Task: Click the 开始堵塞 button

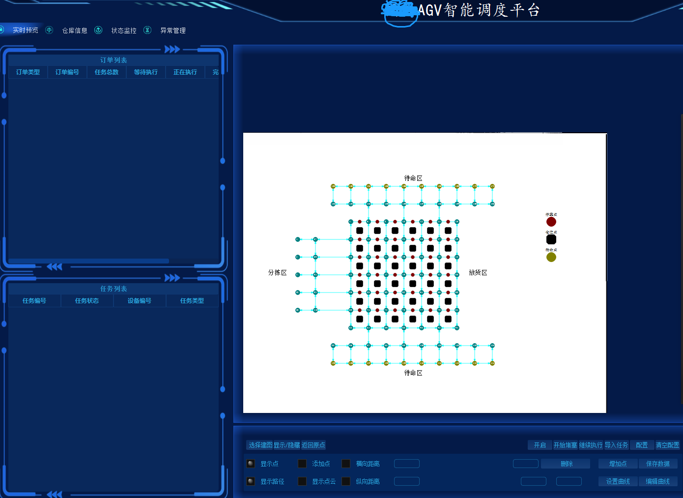Action: [566, 445]
